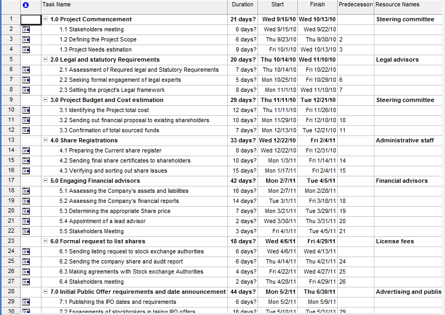The height and width of the screenshot is (315, 445).
Task: Click indicator icon for 6.2 company share and audit report
Action: tap(26, 262)
